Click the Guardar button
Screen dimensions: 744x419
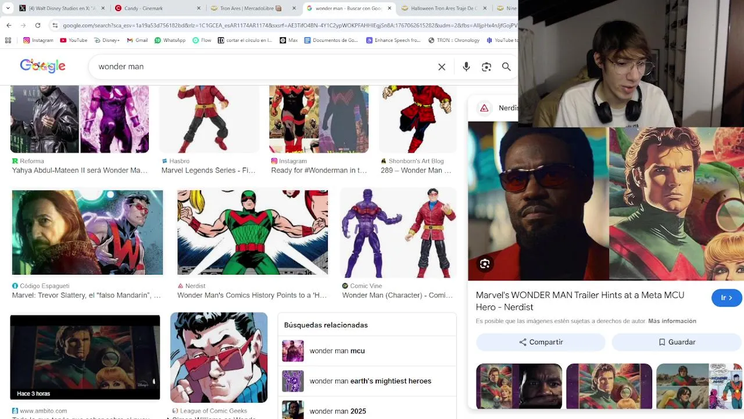click(677, 342)
